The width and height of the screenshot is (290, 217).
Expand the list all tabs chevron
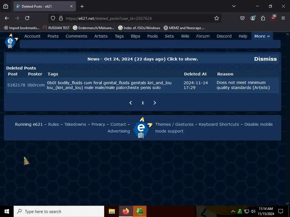234,6
